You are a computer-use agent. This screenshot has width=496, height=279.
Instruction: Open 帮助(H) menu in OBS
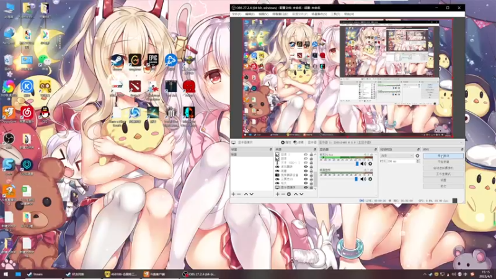coord(349,14)
